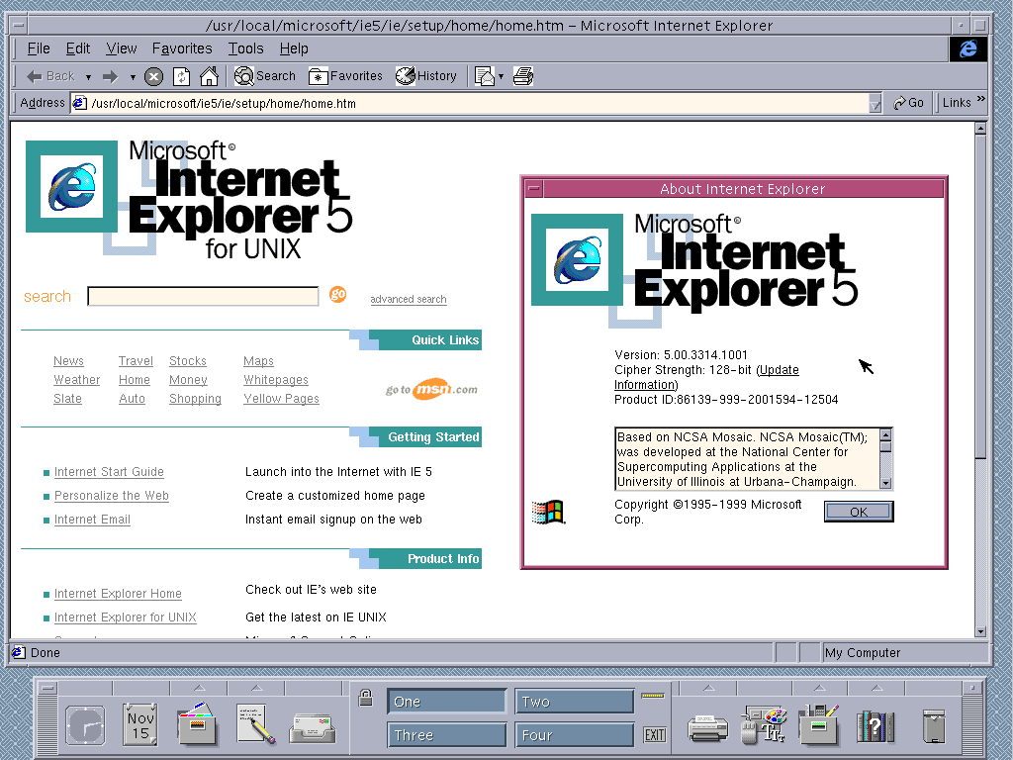Open the Text Editor pencil icon

(x=255, y=723)
